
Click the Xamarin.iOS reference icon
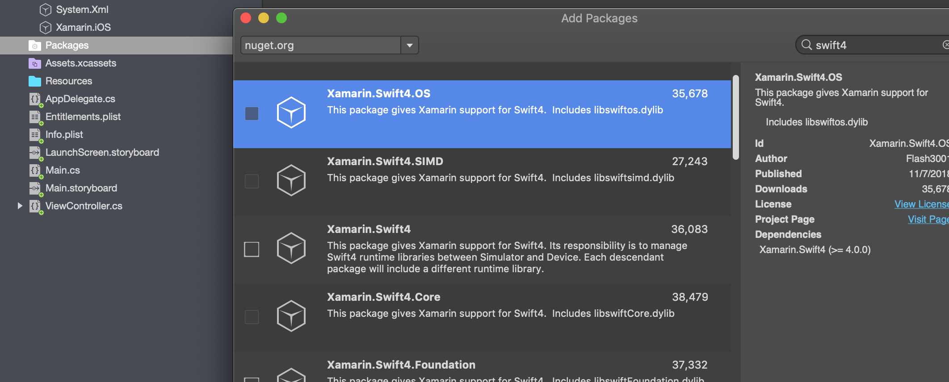pyautogui.click(x=45, y=27)
